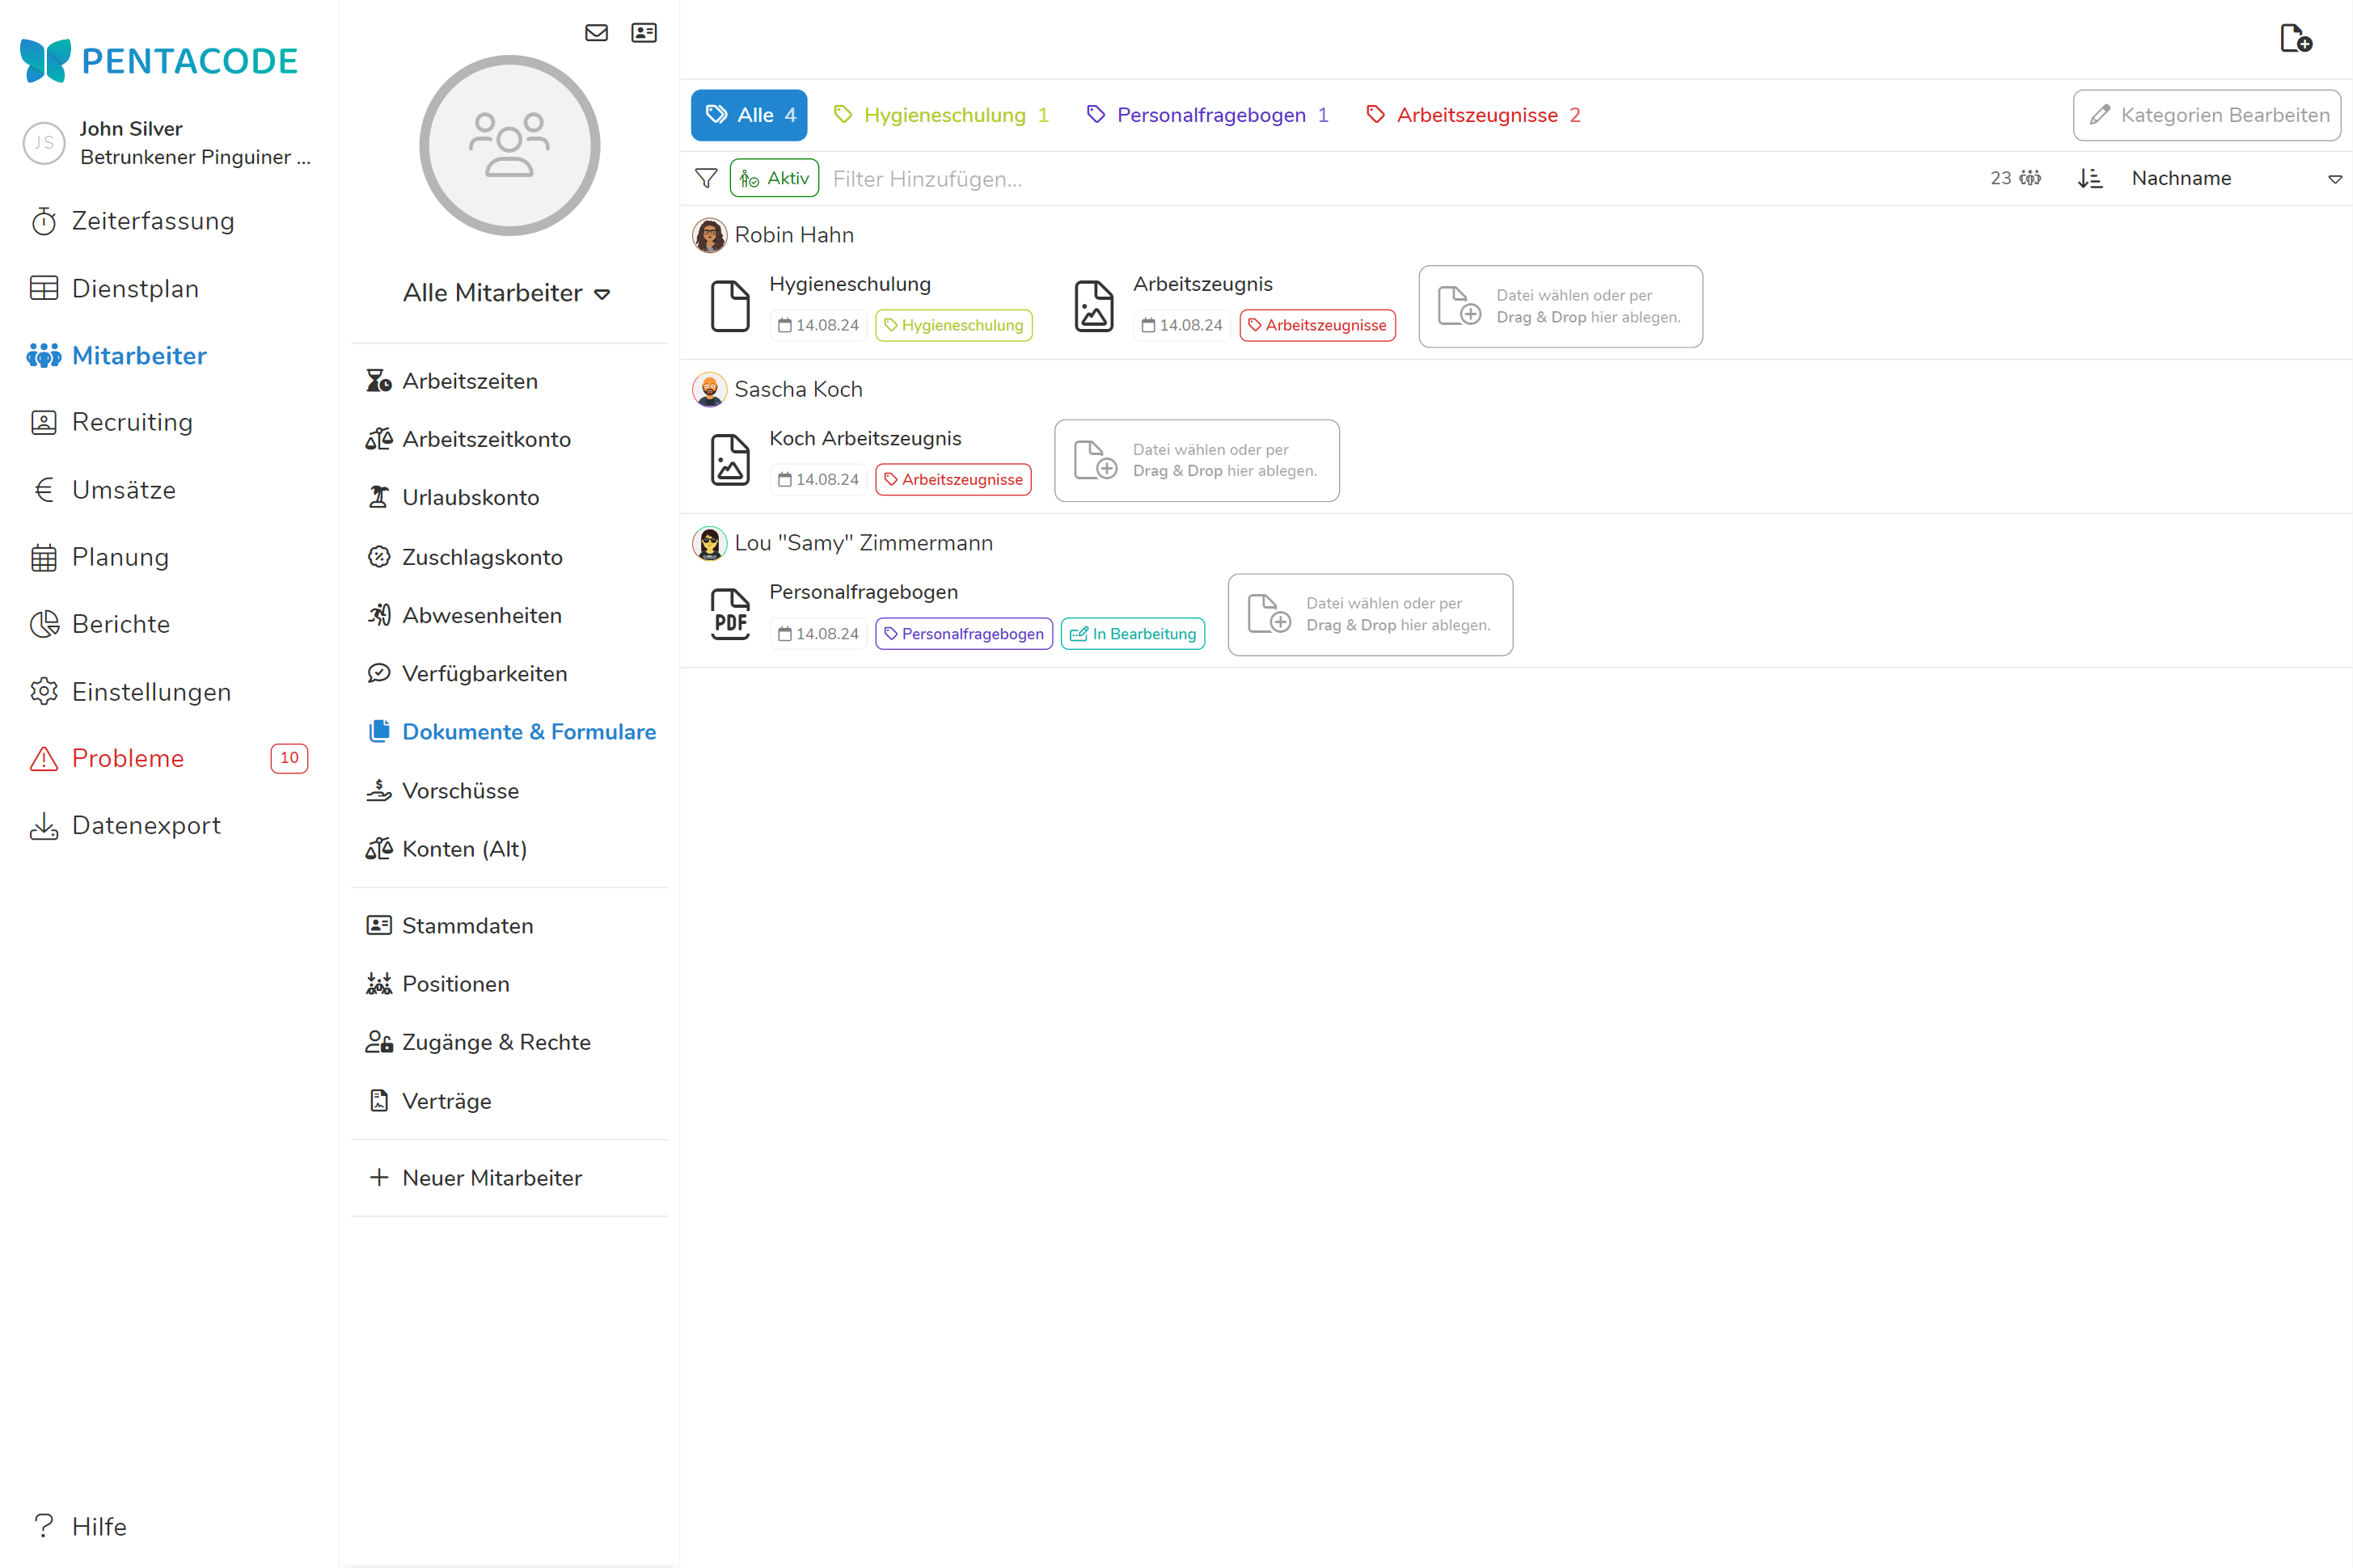Open Robin Hahn's Hygieneschulung document icon
2353x1568 pixels.
pyautogui.click(x=729, y=306)
